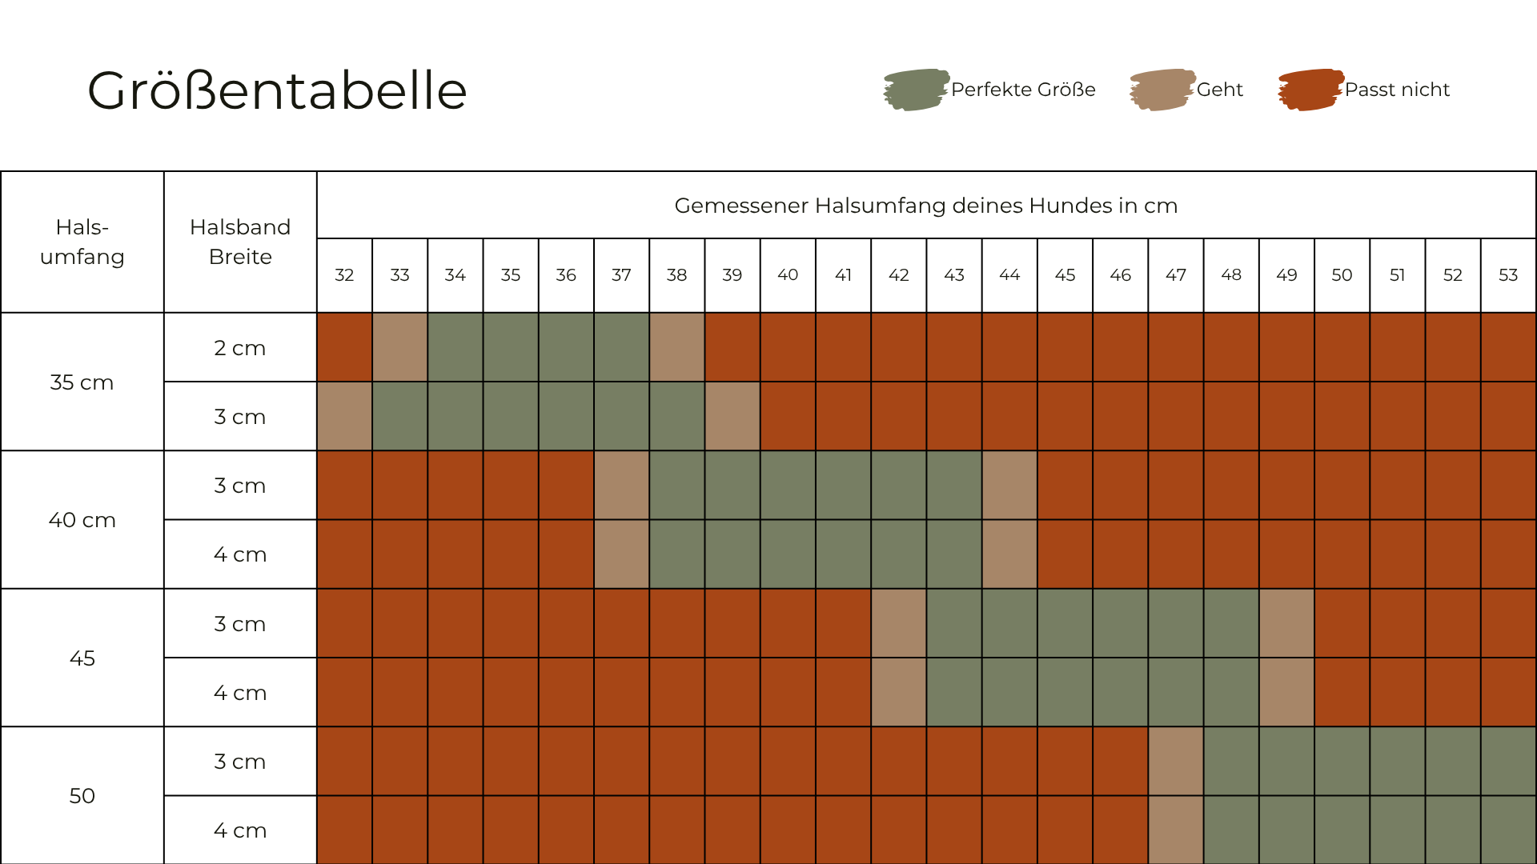The width and height of the screenshot is (1537, 864).
Task: Select the Perfekte Größe legend label
Action: 1023,90
